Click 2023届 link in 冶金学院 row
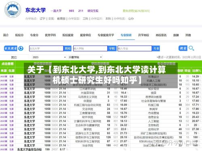 click(x=4, y=145)
